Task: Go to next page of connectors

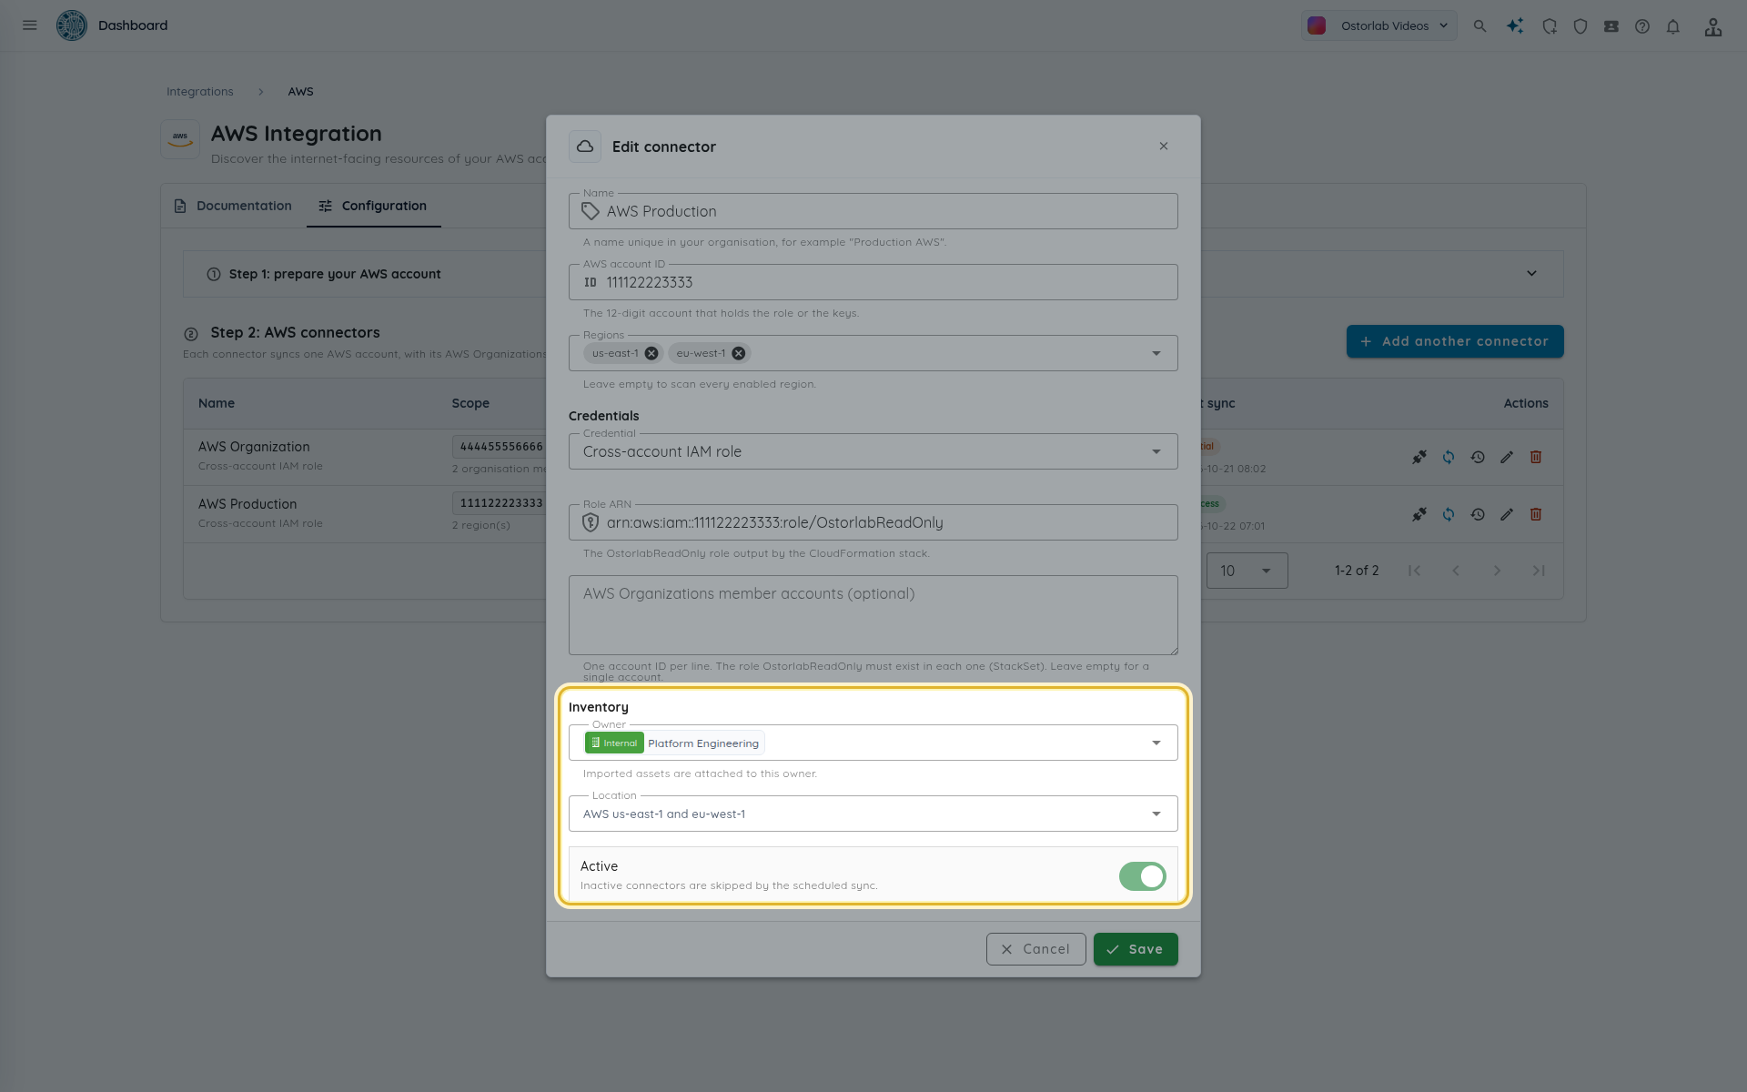Action: 1497,571
